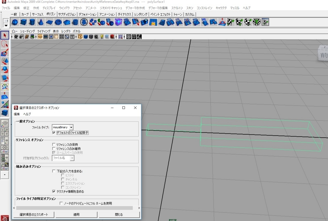The width and height of the screenshot is (328, 221).
Task: Create a polygon sphere from the shelf
Action: [x=15, y=22]
